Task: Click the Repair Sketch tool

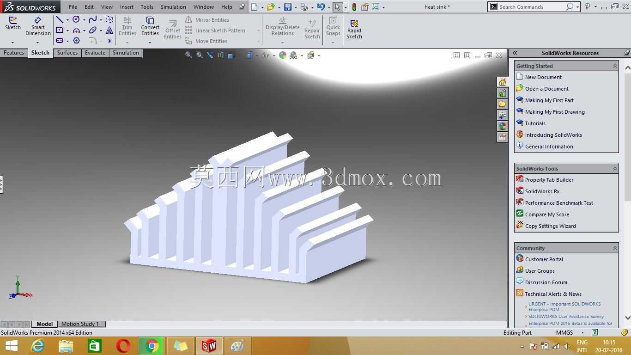Action: [312, 30]
